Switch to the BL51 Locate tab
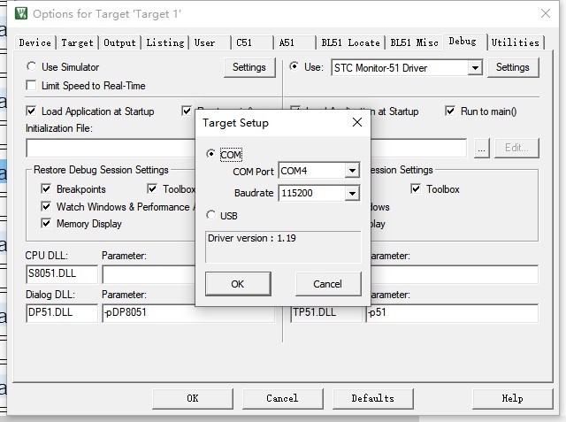The image size is (566, 422). coord(351,43)
